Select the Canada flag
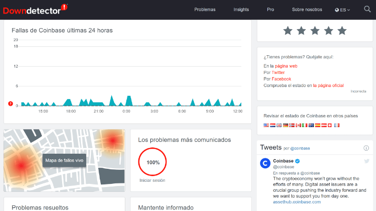 coord(298,125)
